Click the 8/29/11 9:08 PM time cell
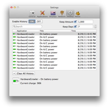Viewport: 109px width, 109px height. click(87, 40)
